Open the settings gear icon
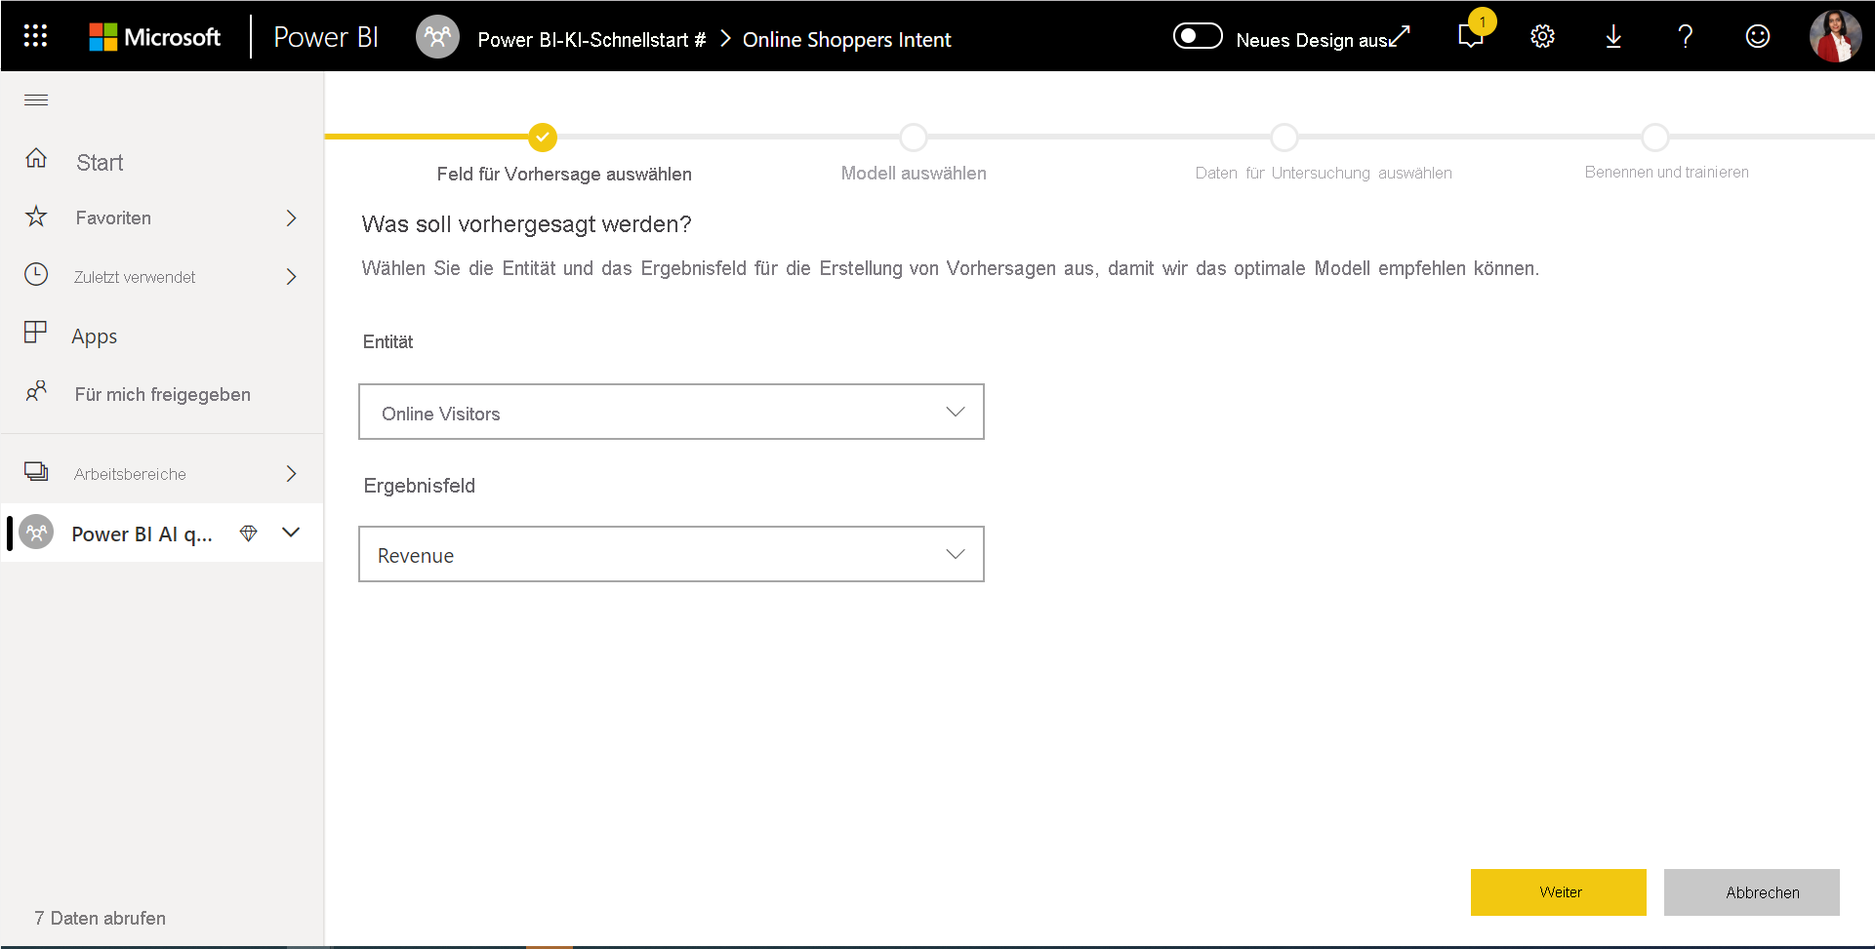This screenshot has height=949, width=1875. [x=1542, y=36]
